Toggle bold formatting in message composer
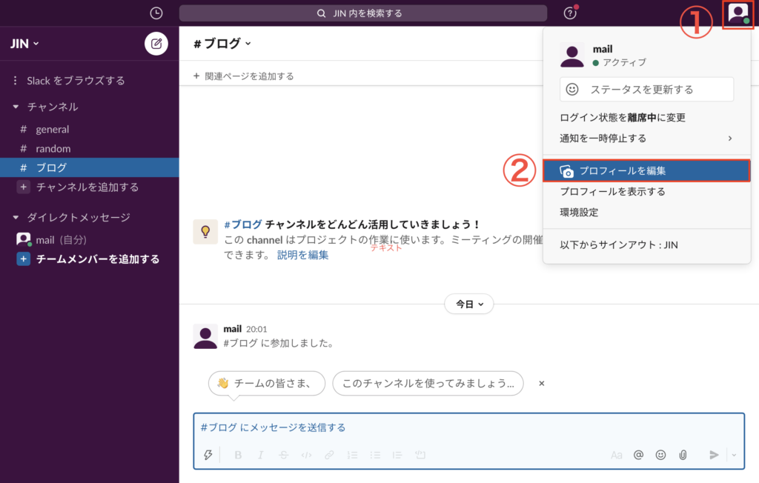The height and width of the screenshot is (483, 759). tap(238, 455)
